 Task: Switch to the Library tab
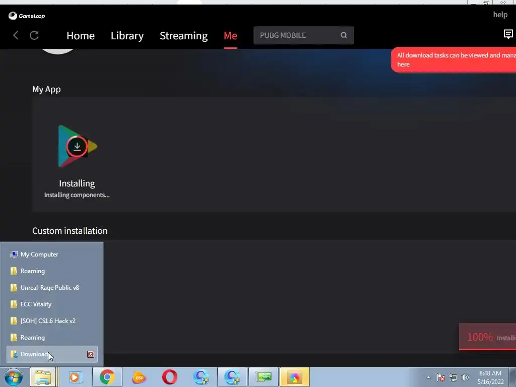click(127, 36)
